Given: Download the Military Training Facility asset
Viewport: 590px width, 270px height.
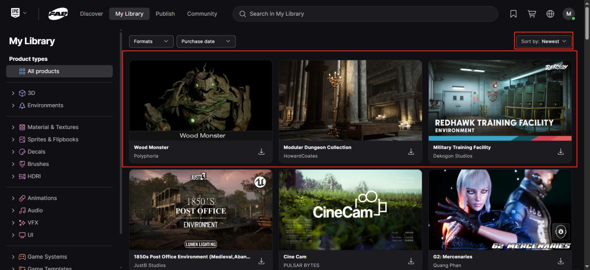Looking at the screenshot, I should (x=561, y=152).
